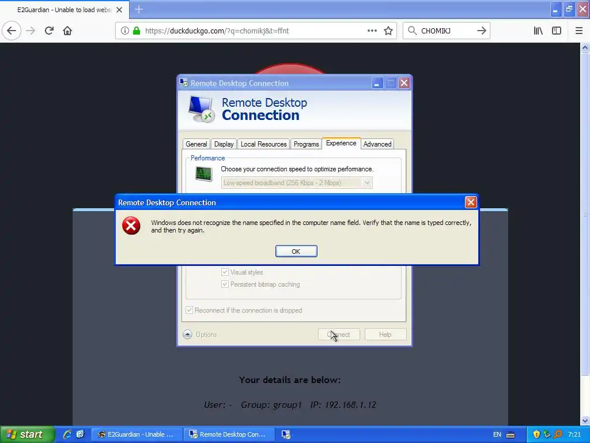Image resolution: width=590 pixels, height=443 pixels.
Task: Submit the CHOMIKJ search with arrow
Action: pyautogui.click(x=482, y=31)
